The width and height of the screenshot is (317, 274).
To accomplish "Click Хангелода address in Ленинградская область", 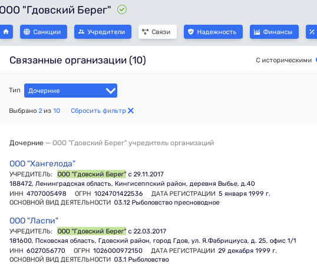I will 132,183.
